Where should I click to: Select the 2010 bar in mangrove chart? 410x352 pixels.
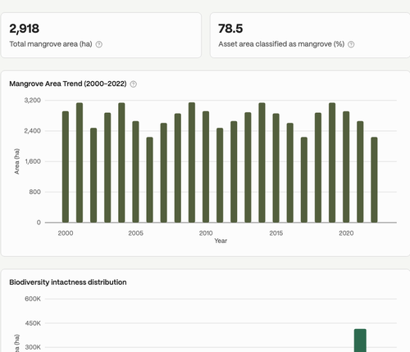[206, 167]
